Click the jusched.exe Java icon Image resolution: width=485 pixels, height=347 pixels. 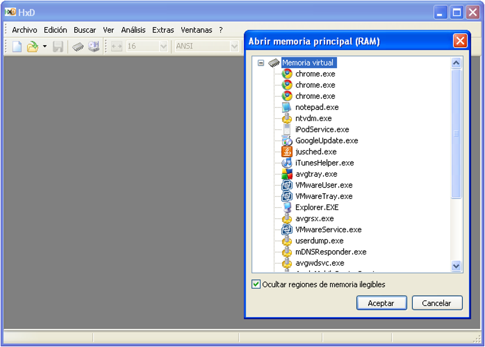[287, 152]
